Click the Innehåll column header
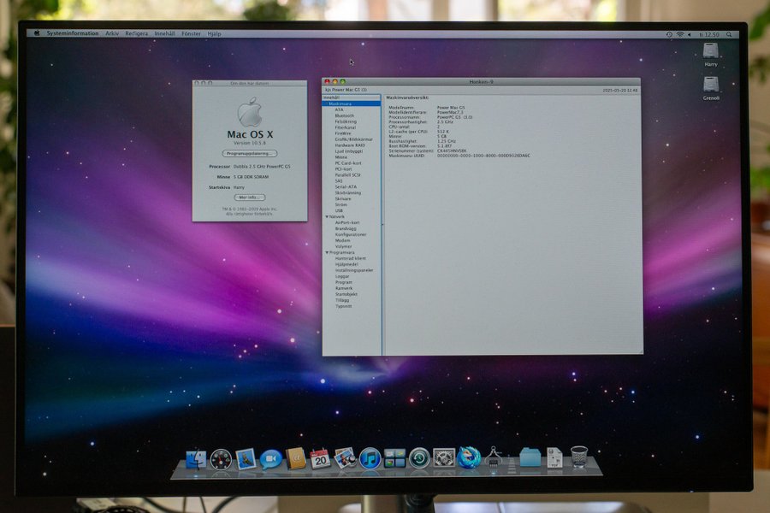This screenshot has height=513, width=770. [x=352, y=97]
